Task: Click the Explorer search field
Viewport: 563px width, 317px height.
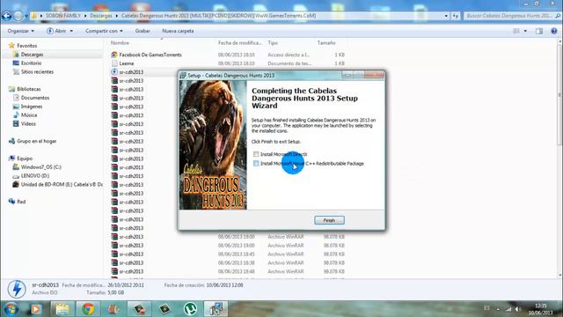Action: (x=512, y=16)
